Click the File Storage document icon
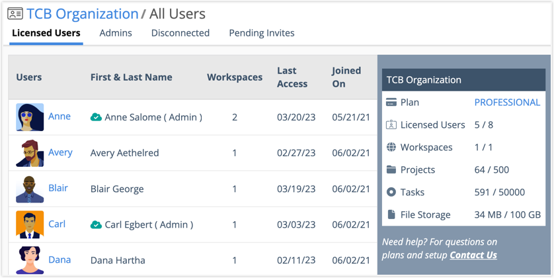 [391, 214]
